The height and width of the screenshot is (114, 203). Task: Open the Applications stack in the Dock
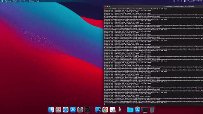(x=137, y=110)
